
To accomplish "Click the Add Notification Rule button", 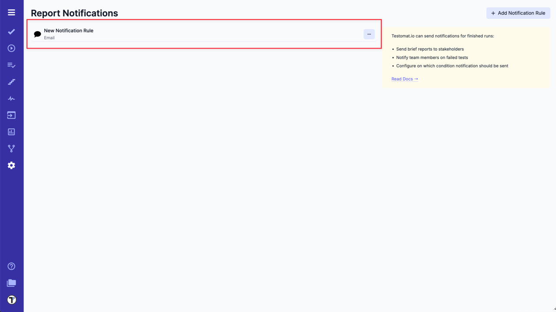I will click(518, 13).
